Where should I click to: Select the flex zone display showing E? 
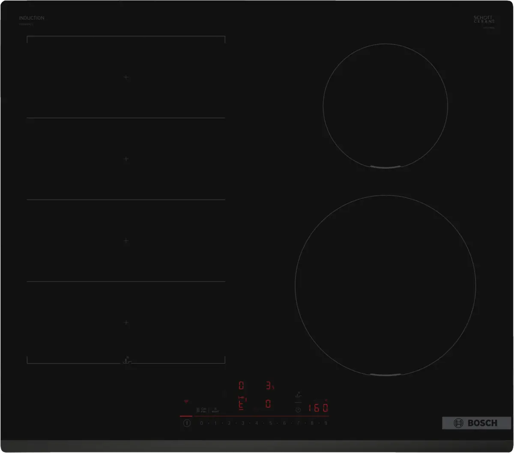[241, 404]
